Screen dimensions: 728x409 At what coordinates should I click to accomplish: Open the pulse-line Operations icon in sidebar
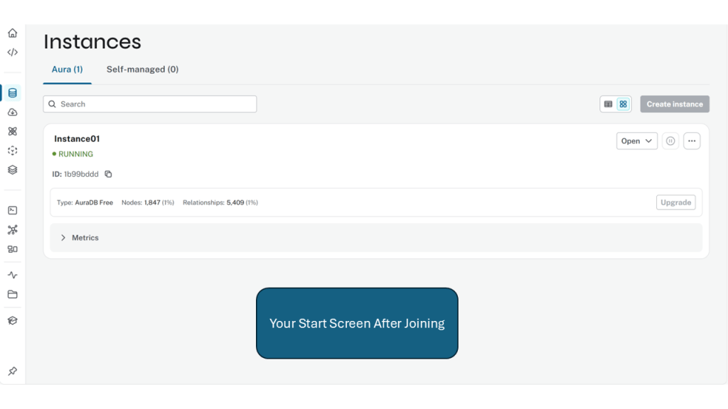point(12,275)
